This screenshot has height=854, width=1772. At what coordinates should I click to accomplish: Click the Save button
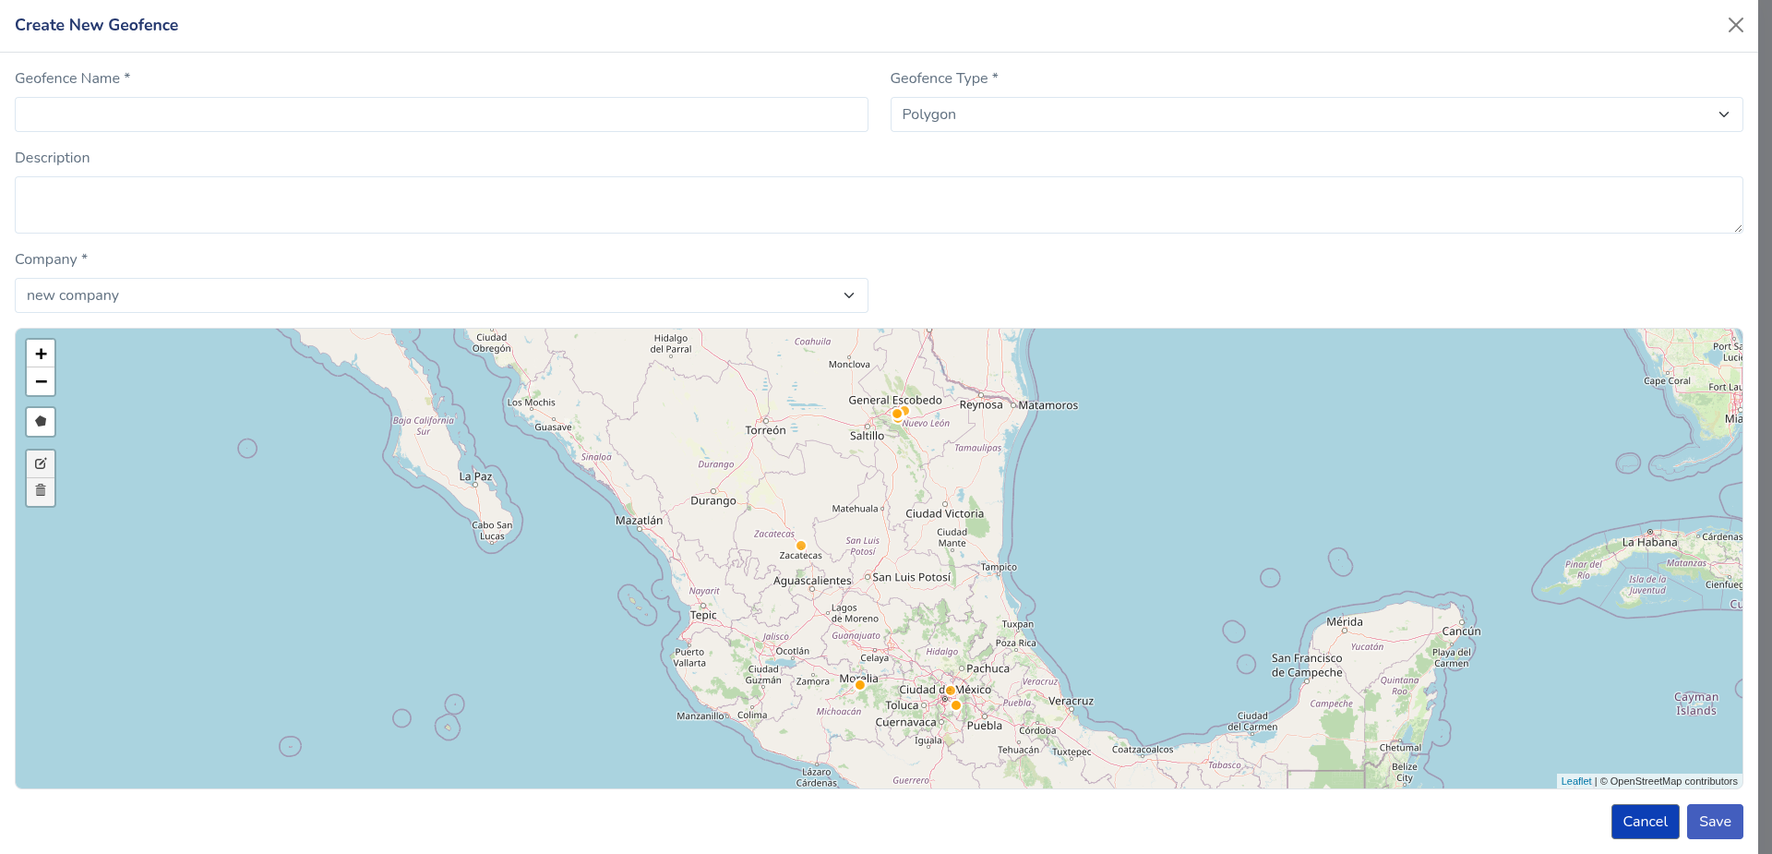click(1714, 821)
